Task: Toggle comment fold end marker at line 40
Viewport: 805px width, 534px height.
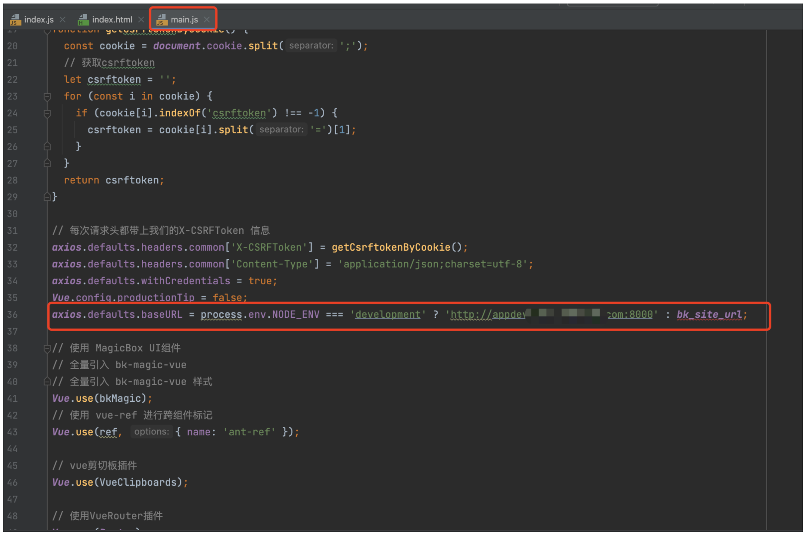Action: point(47,382)
